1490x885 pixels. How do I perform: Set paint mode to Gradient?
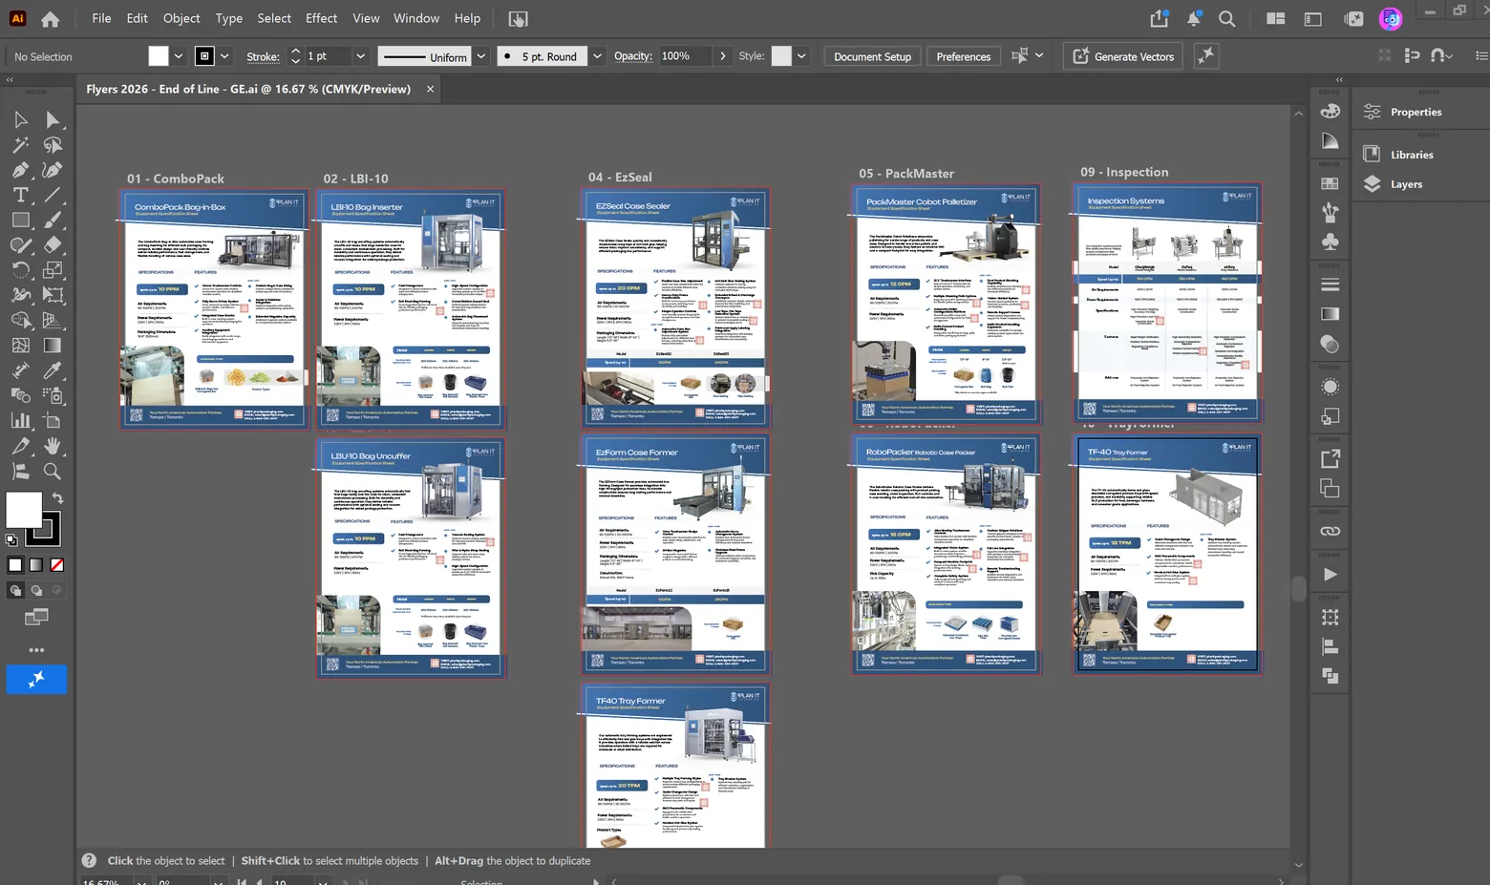click(x=36, y=565)
